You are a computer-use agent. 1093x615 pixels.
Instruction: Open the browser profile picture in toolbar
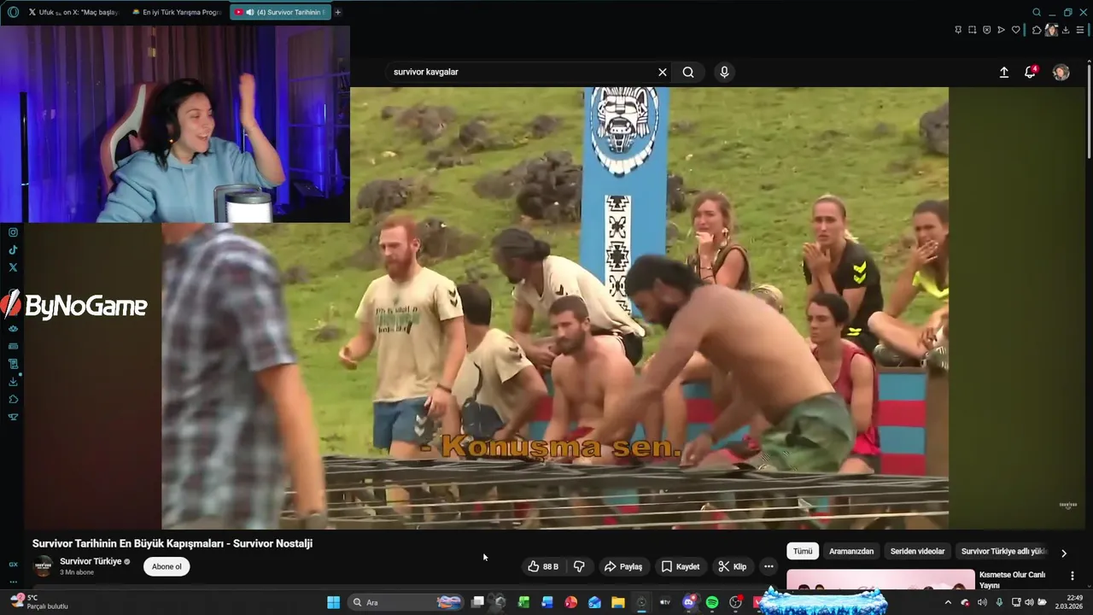pos(1051,30)
